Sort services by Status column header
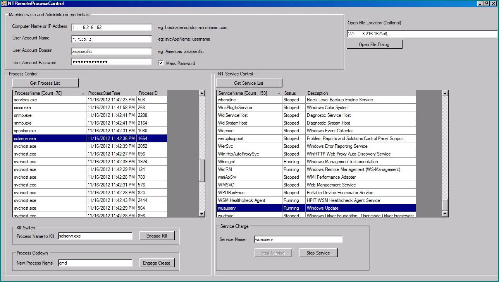 (294, 93)
